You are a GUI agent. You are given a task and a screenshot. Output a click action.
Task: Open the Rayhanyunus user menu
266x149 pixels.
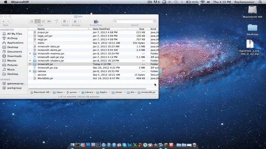[x=244, y=2]
